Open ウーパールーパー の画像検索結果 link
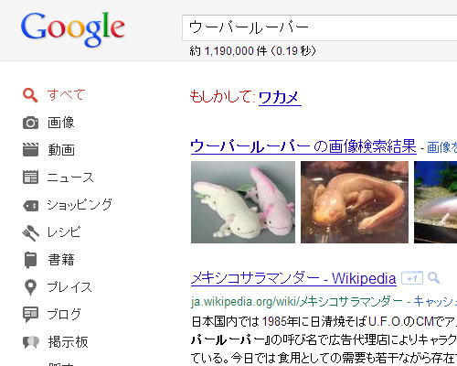Viewport: 457px width, 366px height. point(303,146)
